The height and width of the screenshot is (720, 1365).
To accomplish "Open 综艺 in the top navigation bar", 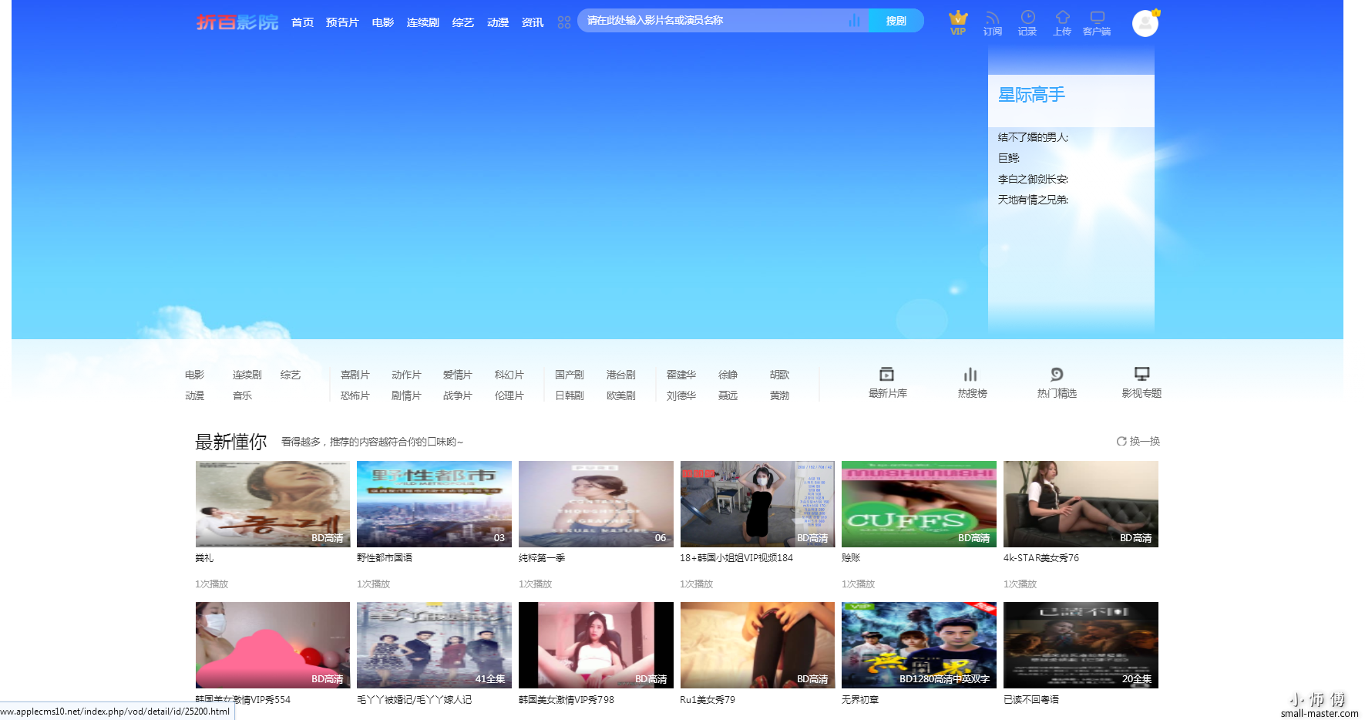I will pos(463,22).
